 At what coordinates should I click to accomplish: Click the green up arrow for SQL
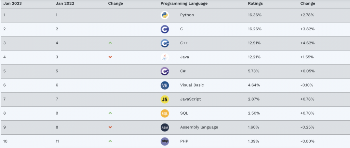[110, 113]
